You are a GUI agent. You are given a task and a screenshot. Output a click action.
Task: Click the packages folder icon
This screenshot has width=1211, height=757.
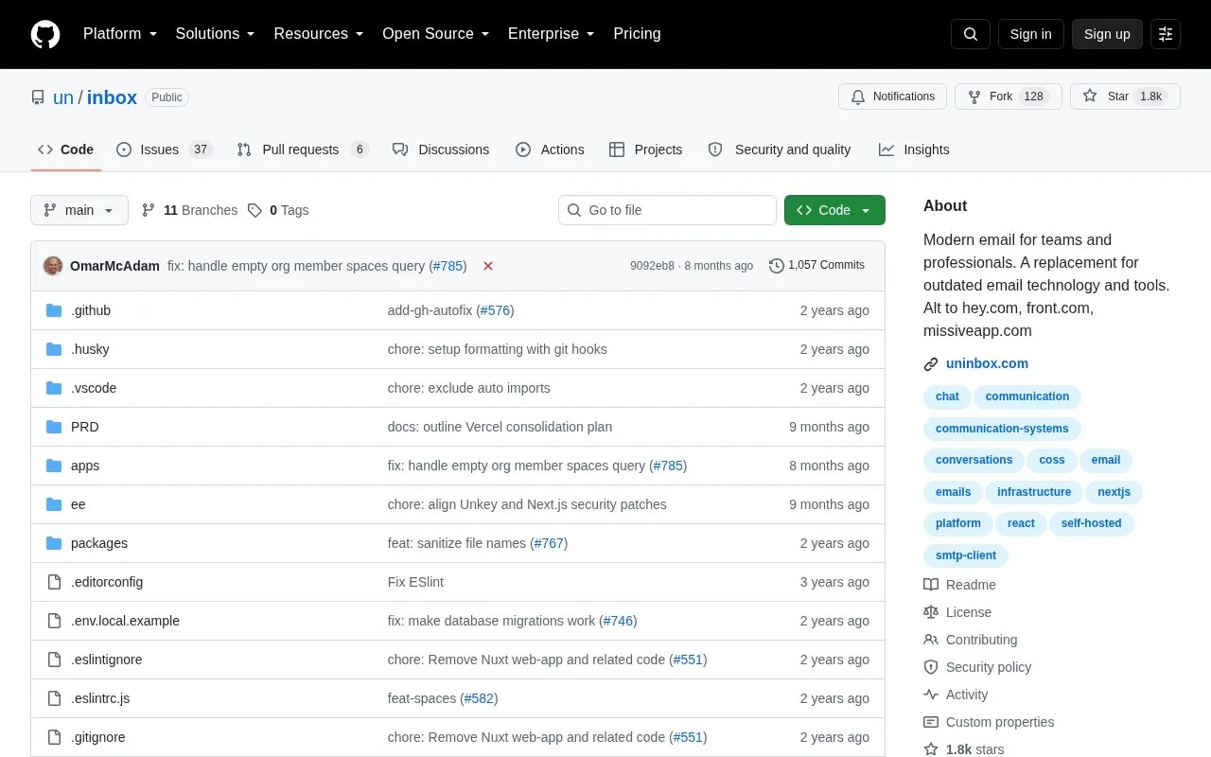click(x=54, y=543)
